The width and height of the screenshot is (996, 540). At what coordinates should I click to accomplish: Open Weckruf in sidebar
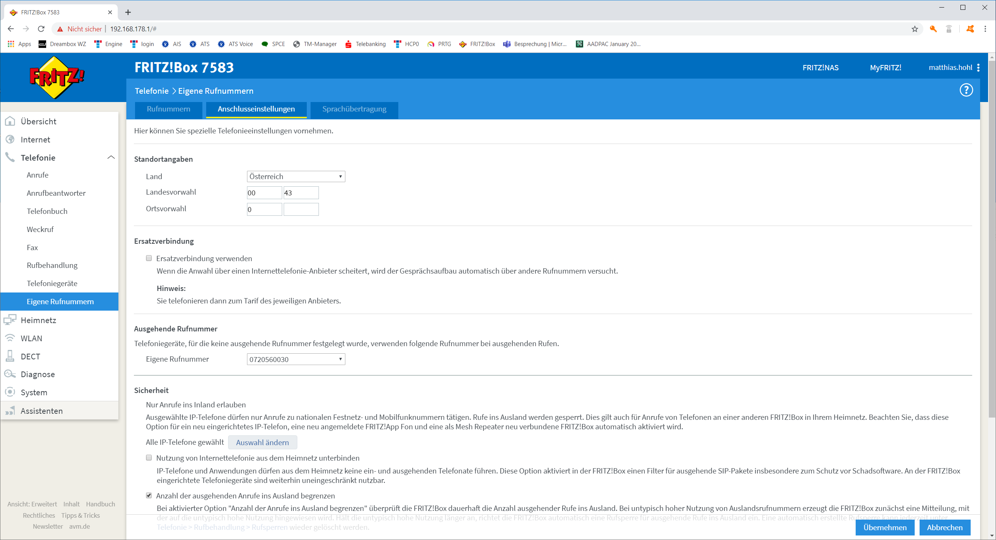pos(40,229)
